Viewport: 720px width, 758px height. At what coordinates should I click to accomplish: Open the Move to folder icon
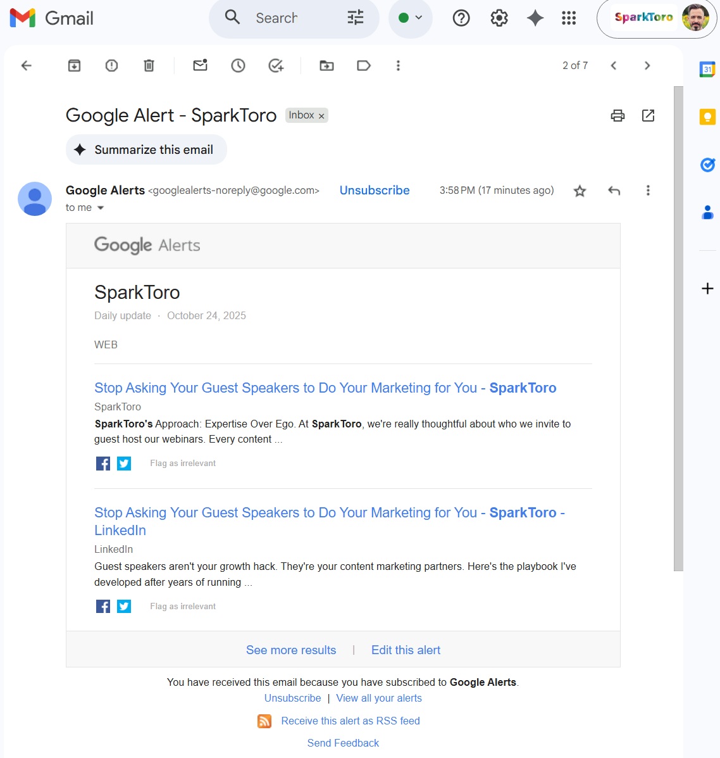(327, 65)
